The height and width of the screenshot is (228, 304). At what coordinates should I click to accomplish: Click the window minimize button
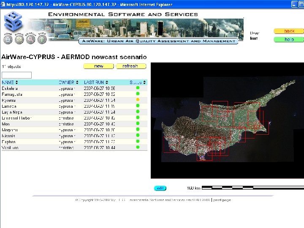click(x=294, y=4)
